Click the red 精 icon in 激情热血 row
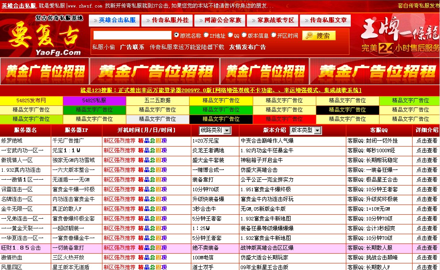 (x=141, y=257)
